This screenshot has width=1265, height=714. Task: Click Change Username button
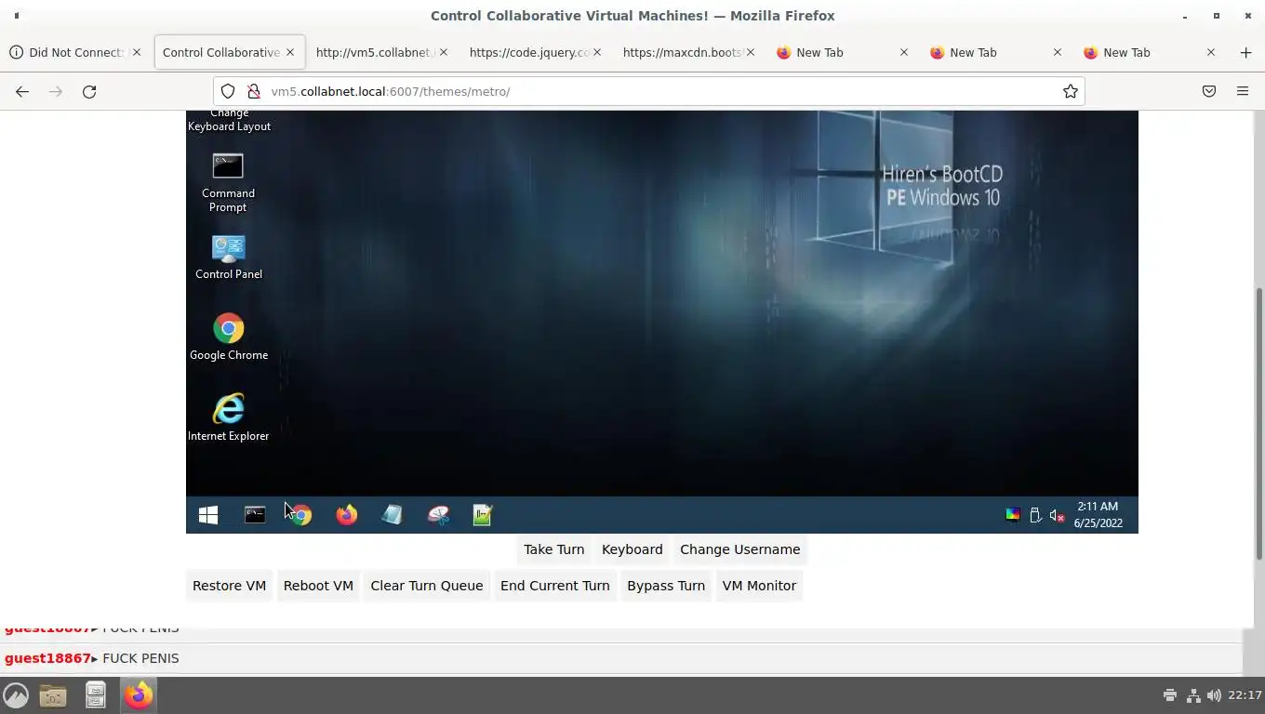pyautogui.click(x=739, y=549)
